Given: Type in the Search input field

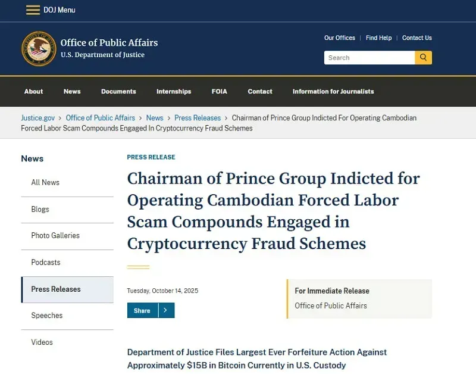Looking at the screenshot, I should click(369, 58).
